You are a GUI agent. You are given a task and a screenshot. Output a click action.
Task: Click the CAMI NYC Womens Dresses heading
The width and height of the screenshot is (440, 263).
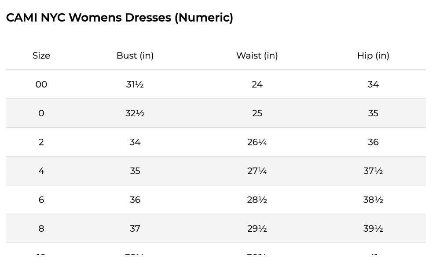click(120, 18)
